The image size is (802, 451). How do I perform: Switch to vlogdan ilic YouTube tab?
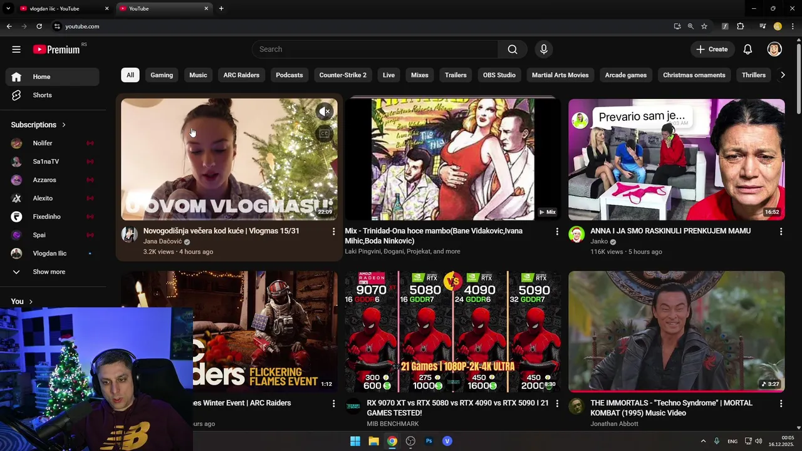65,9
